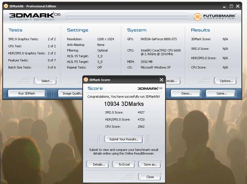Open Details... in Score dialog
The width and height of the screenshot is (247, 184).
[98, 164]
